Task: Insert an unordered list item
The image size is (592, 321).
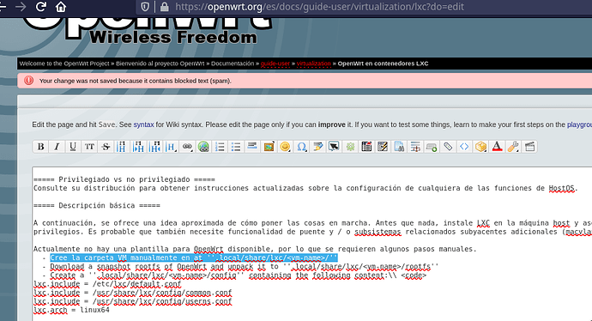Action: coord(236,147)
